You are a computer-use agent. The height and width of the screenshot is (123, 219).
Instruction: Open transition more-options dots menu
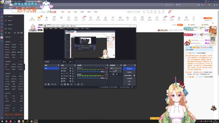click(120, 74)
